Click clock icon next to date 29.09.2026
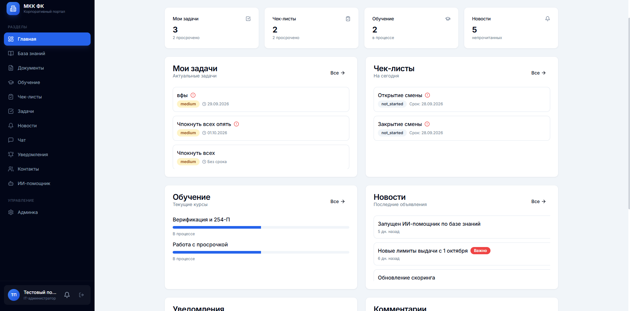The height and width of the screenshot is (311, 630). click(204, 104)
